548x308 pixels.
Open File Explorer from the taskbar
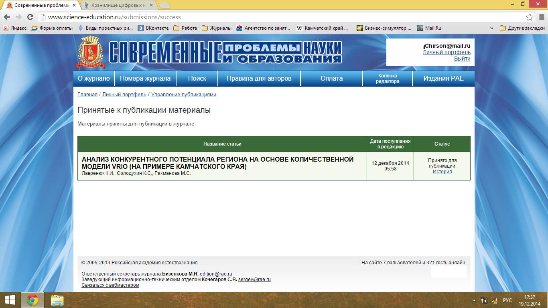click(57, 300)
